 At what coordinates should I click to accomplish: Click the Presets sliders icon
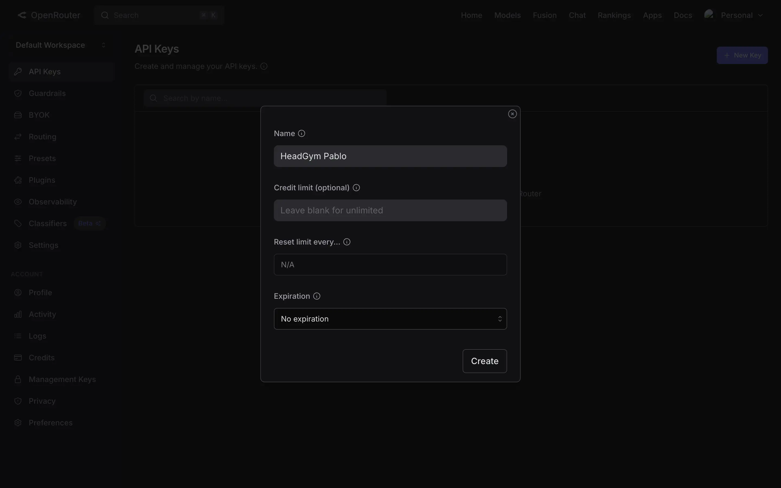point(18,159)
